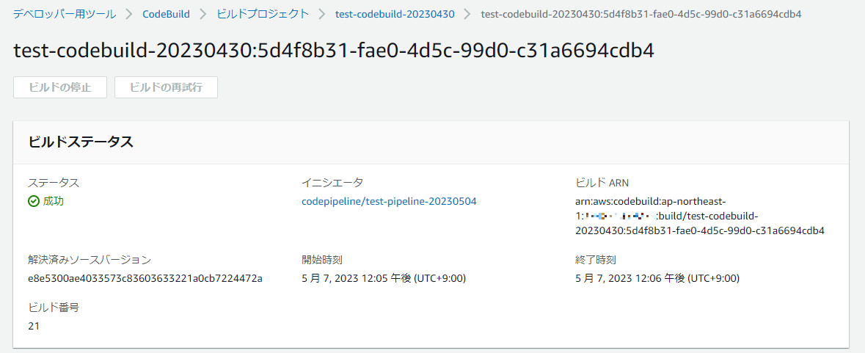Click chevron between CodeBuild and ビルドプロジェクト
Screen dimensions: 865x353
click(x=203, y=15)
